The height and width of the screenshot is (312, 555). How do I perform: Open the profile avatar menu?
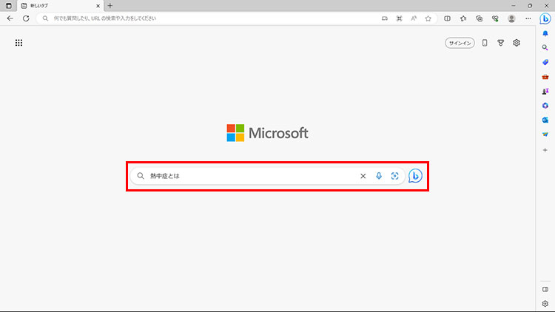point(511,18)
